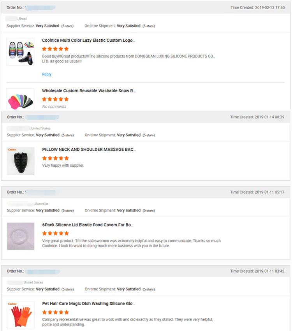Click the Time Created 2019-01-14 00:39 timestamp

point(257,117)
